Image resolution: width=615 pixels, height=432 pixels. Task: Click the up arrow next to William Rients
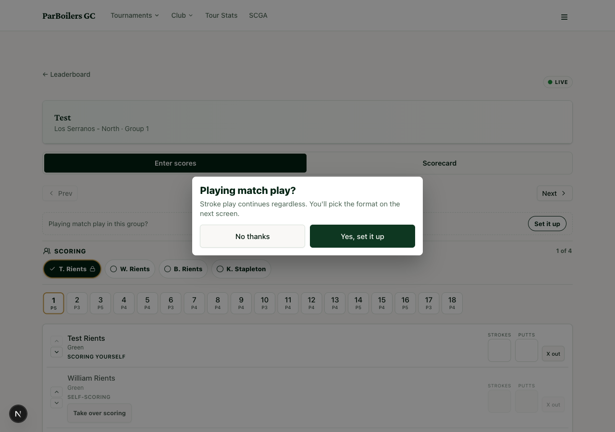pyautogui.click(x=56, y=392)
